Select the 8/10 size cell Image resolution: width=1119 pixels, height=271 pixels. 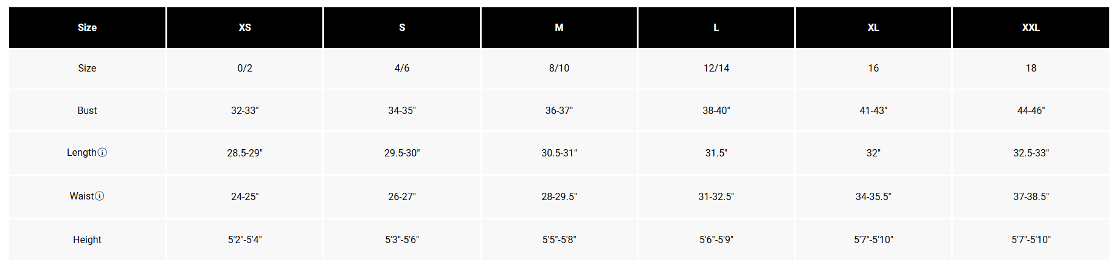coord(559,68)
